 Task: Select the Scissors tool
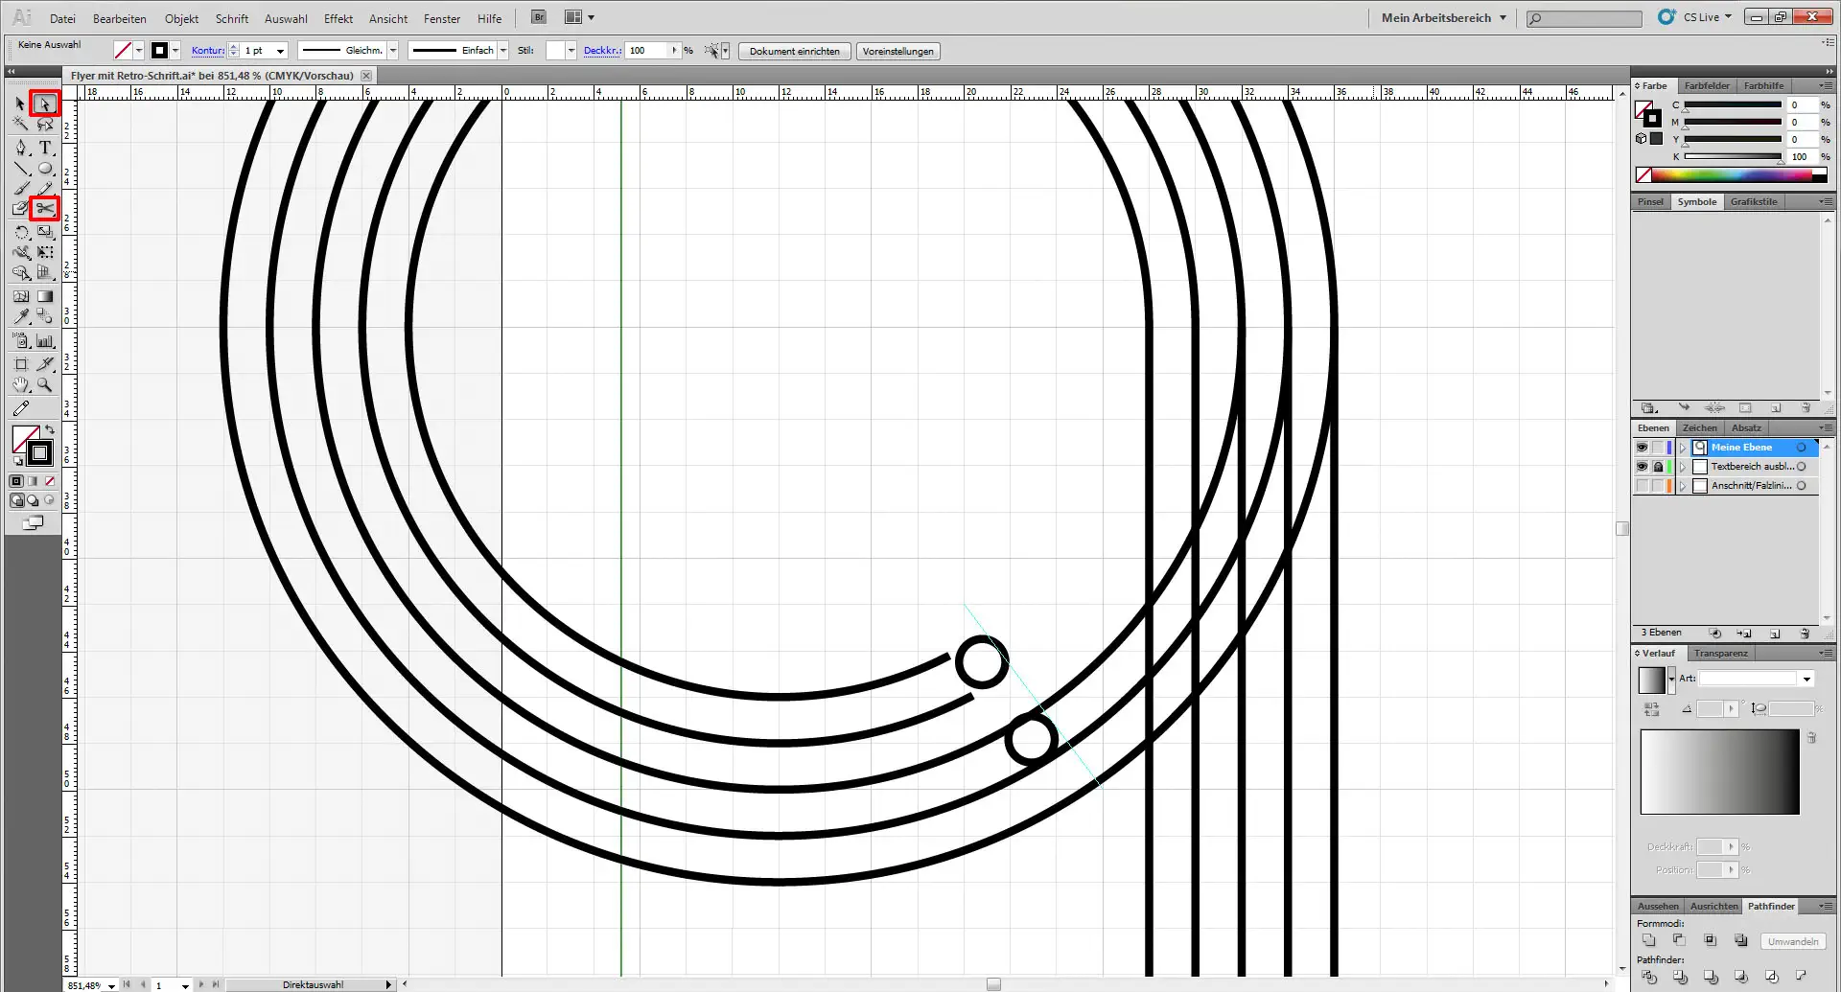(45, 208)
